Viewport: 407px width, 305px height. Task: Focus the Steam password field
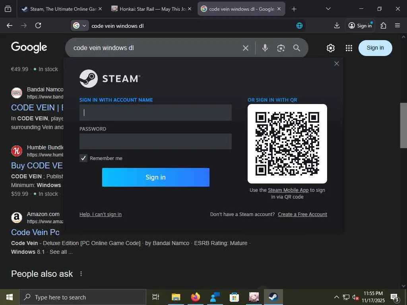155,141
